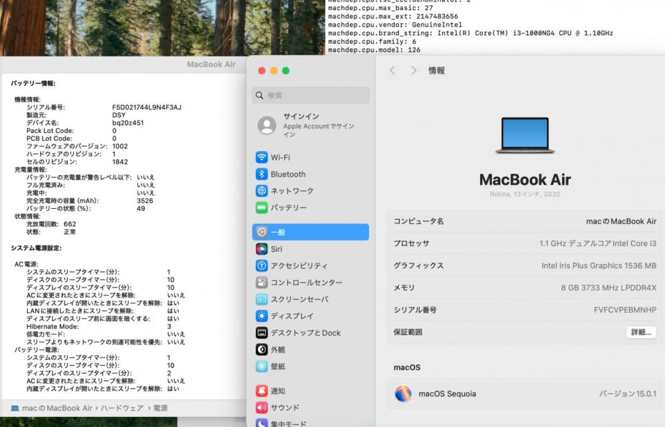
Task: Click Retina, 13インチ, 2020 subtitle
Action: (525, 194)
